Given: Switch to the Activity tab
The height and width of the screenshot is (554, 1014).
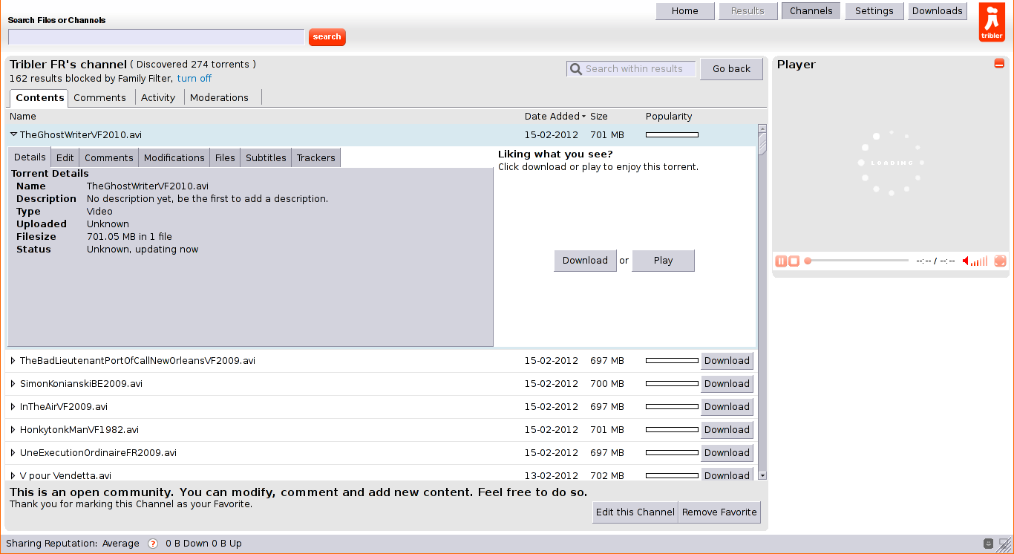Looking at the screenshot, I should [158, 98].
